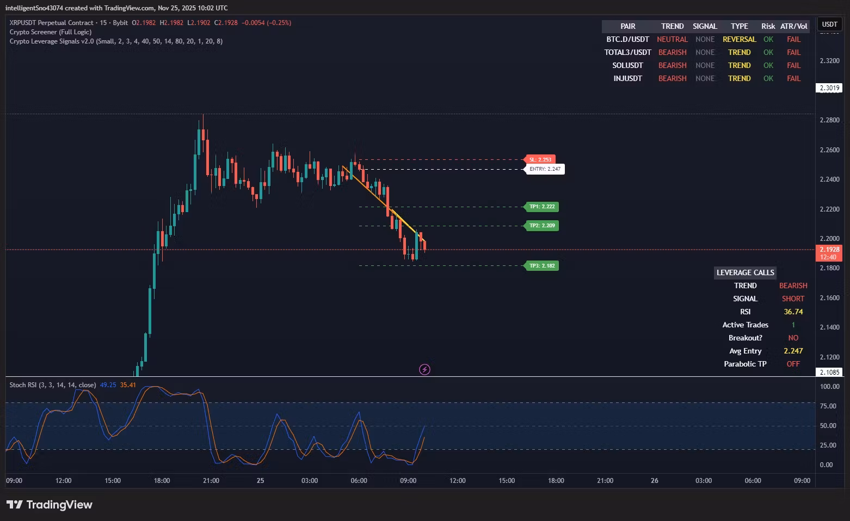Click the TradingView logo at the bottom

point(50,505)
